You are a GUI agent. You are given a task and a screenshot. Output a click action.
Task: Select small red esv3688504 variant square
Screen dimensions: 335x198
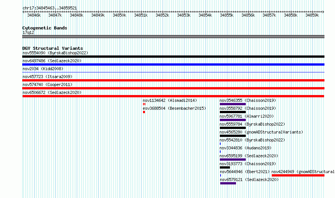(144, 112)
